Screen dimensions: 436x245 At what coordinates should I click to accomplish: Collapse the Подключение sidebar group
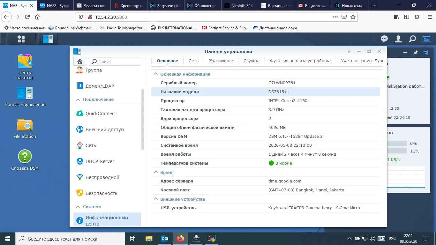[78, 100]
